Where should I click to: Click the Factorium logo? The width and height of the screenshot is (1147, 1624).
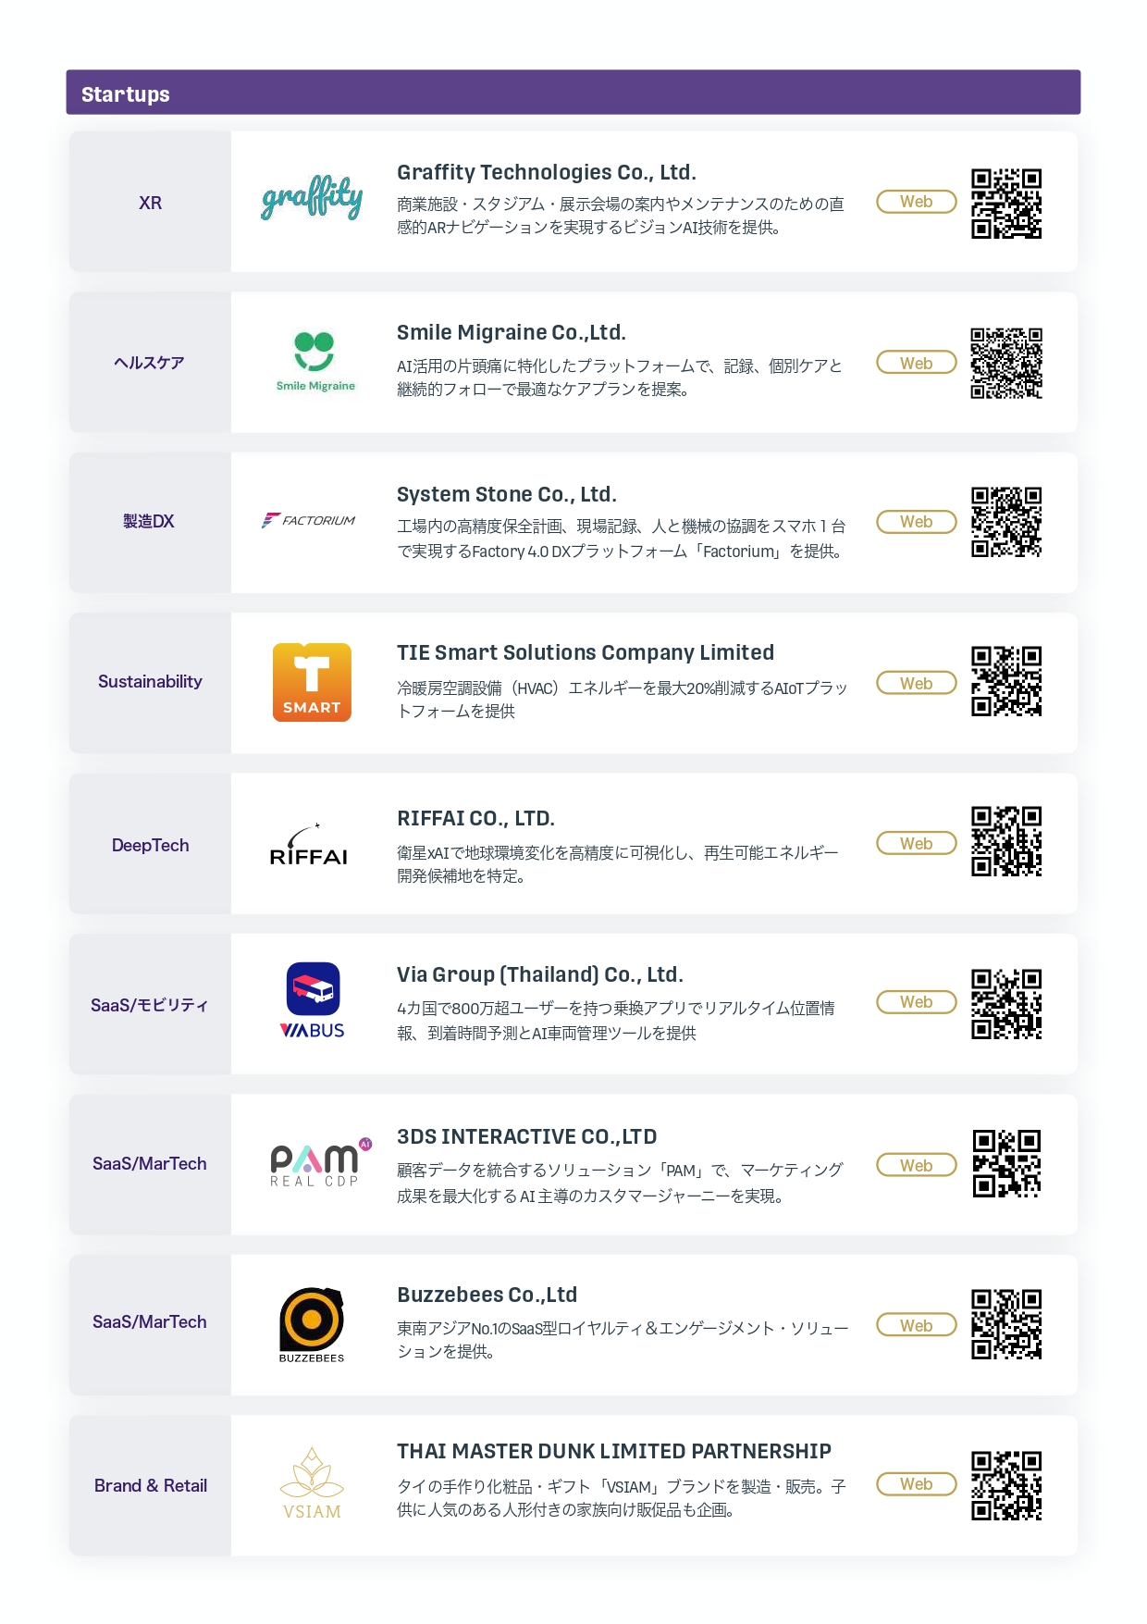click(309, 521)
